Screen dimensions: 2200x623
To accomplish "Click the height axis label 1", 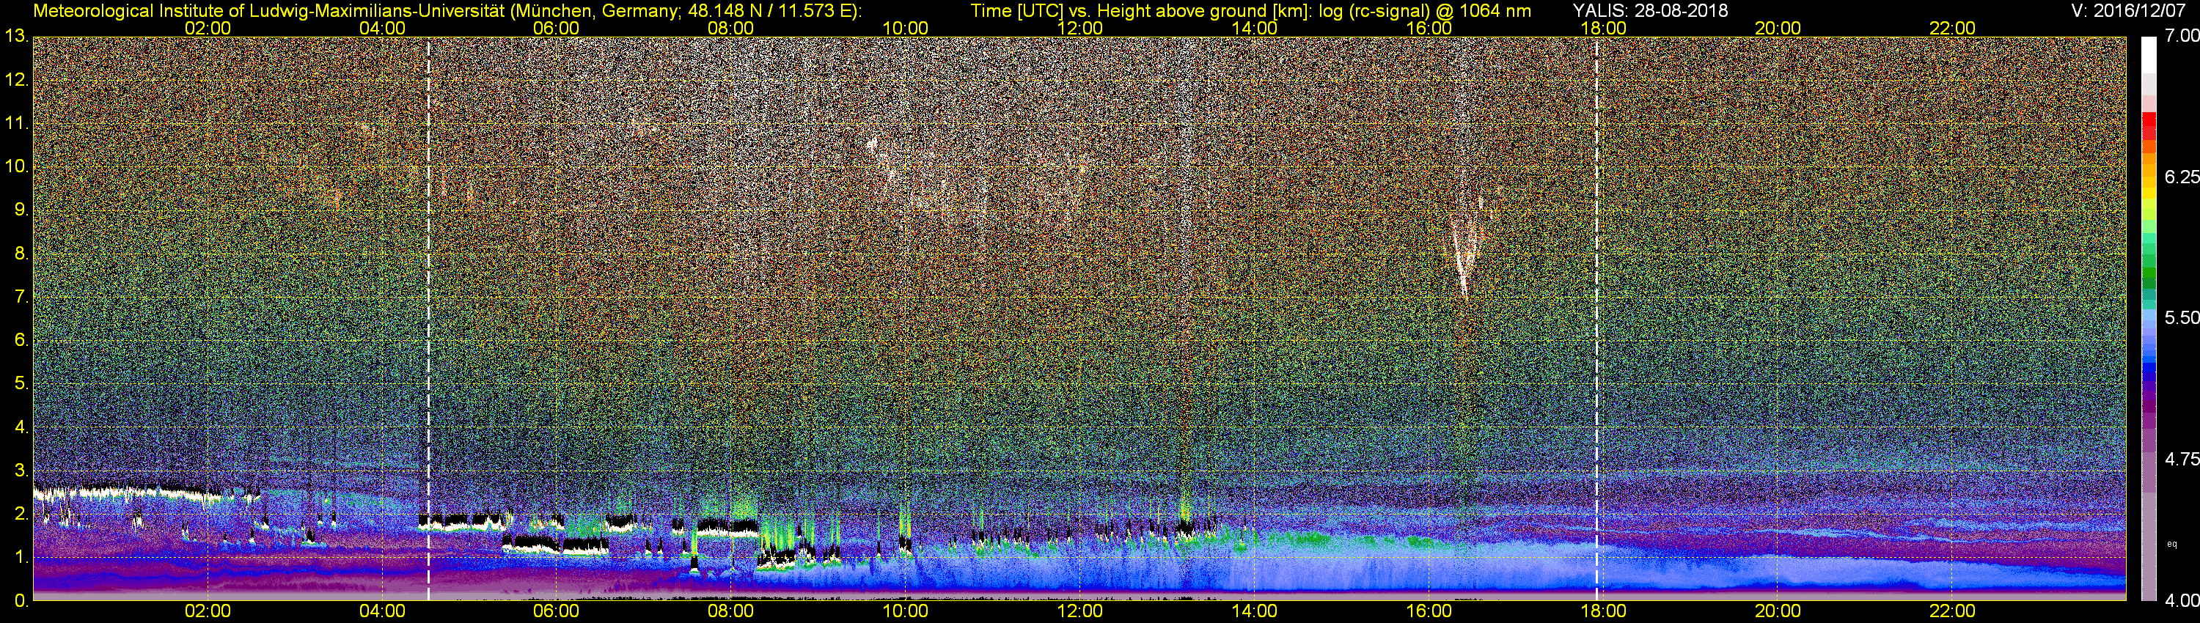I will (21, 557).
